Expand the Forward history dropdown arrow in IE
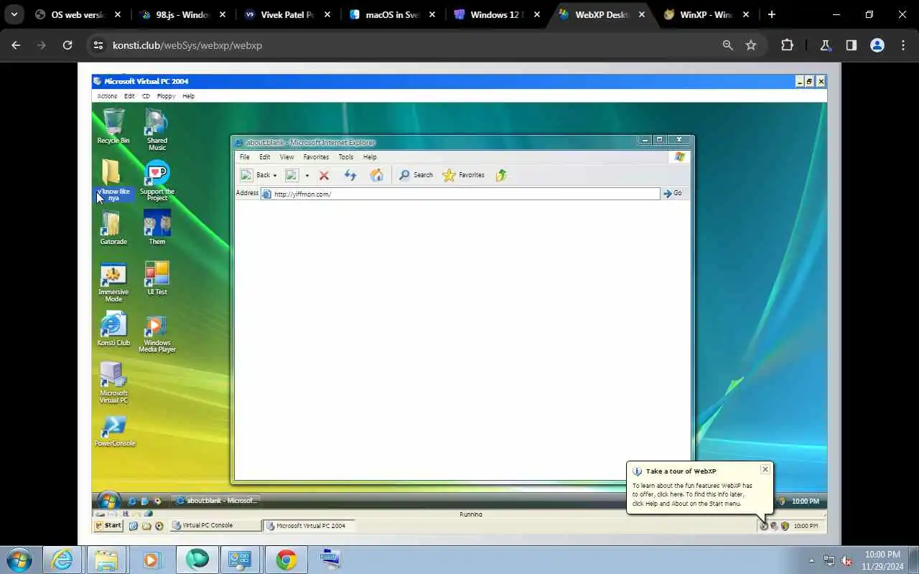 click(x=307, y=176)
